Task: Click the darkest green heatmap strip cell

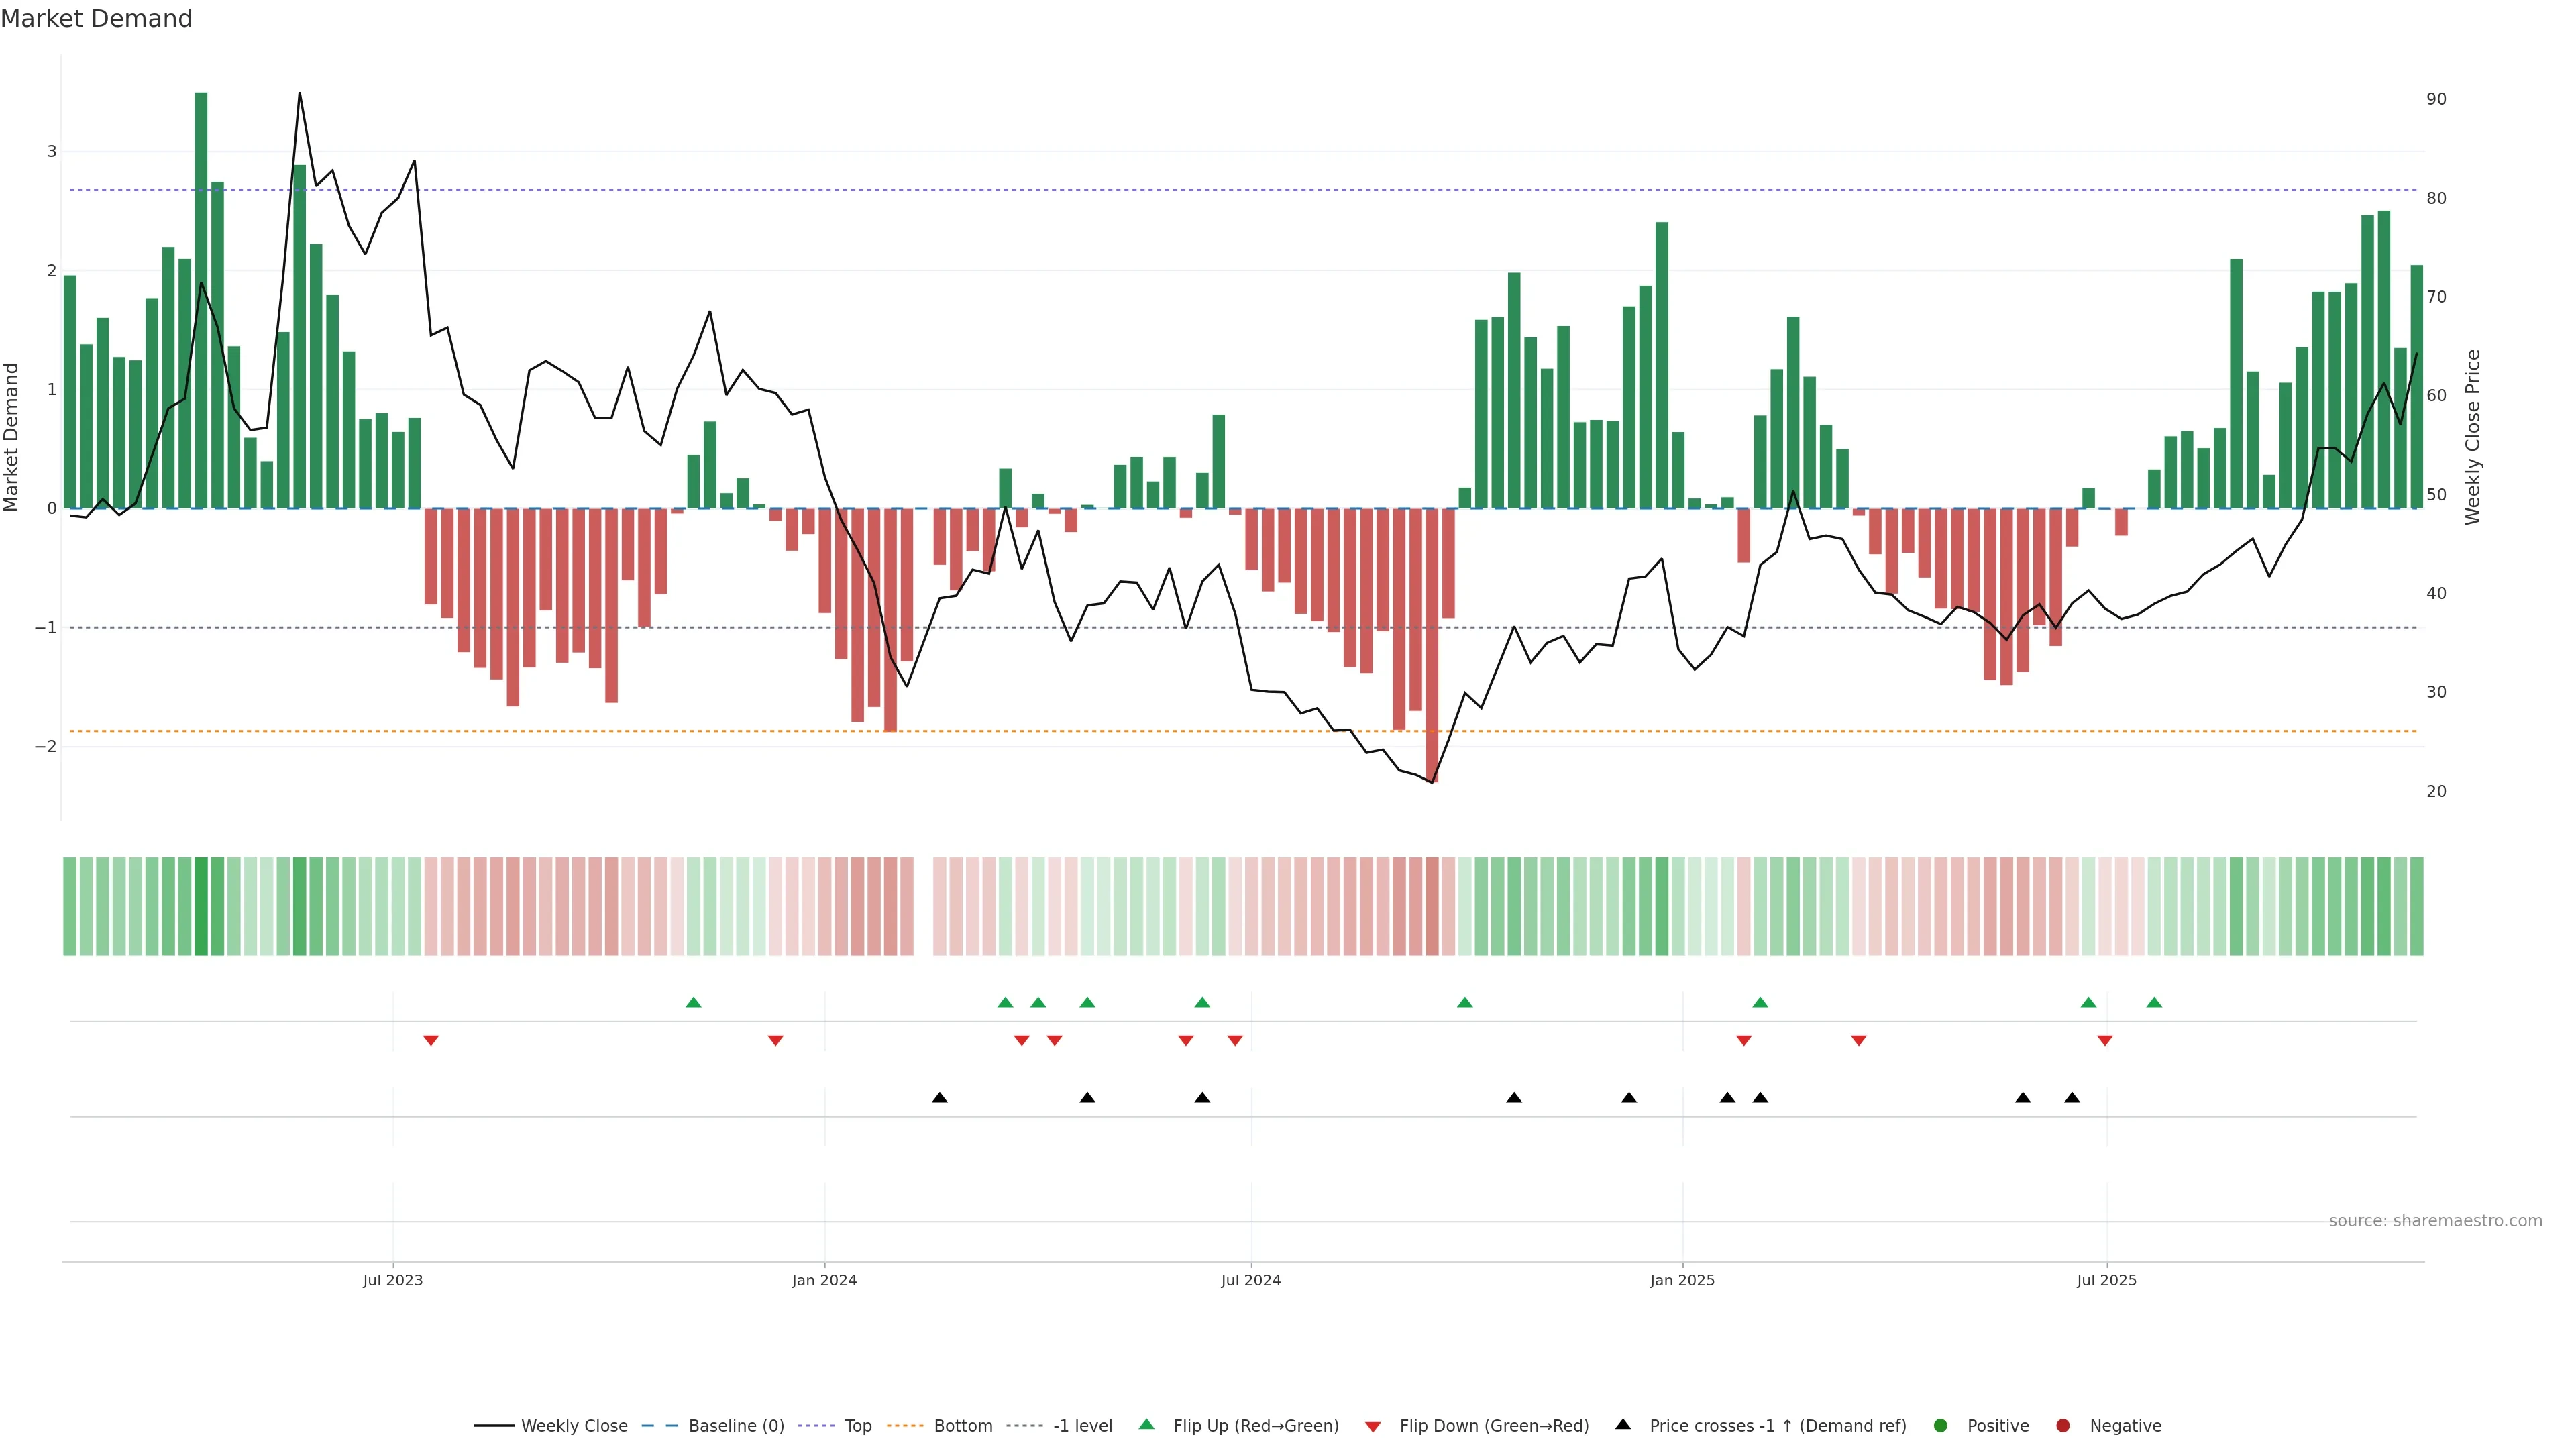Action: coord(201,906)
